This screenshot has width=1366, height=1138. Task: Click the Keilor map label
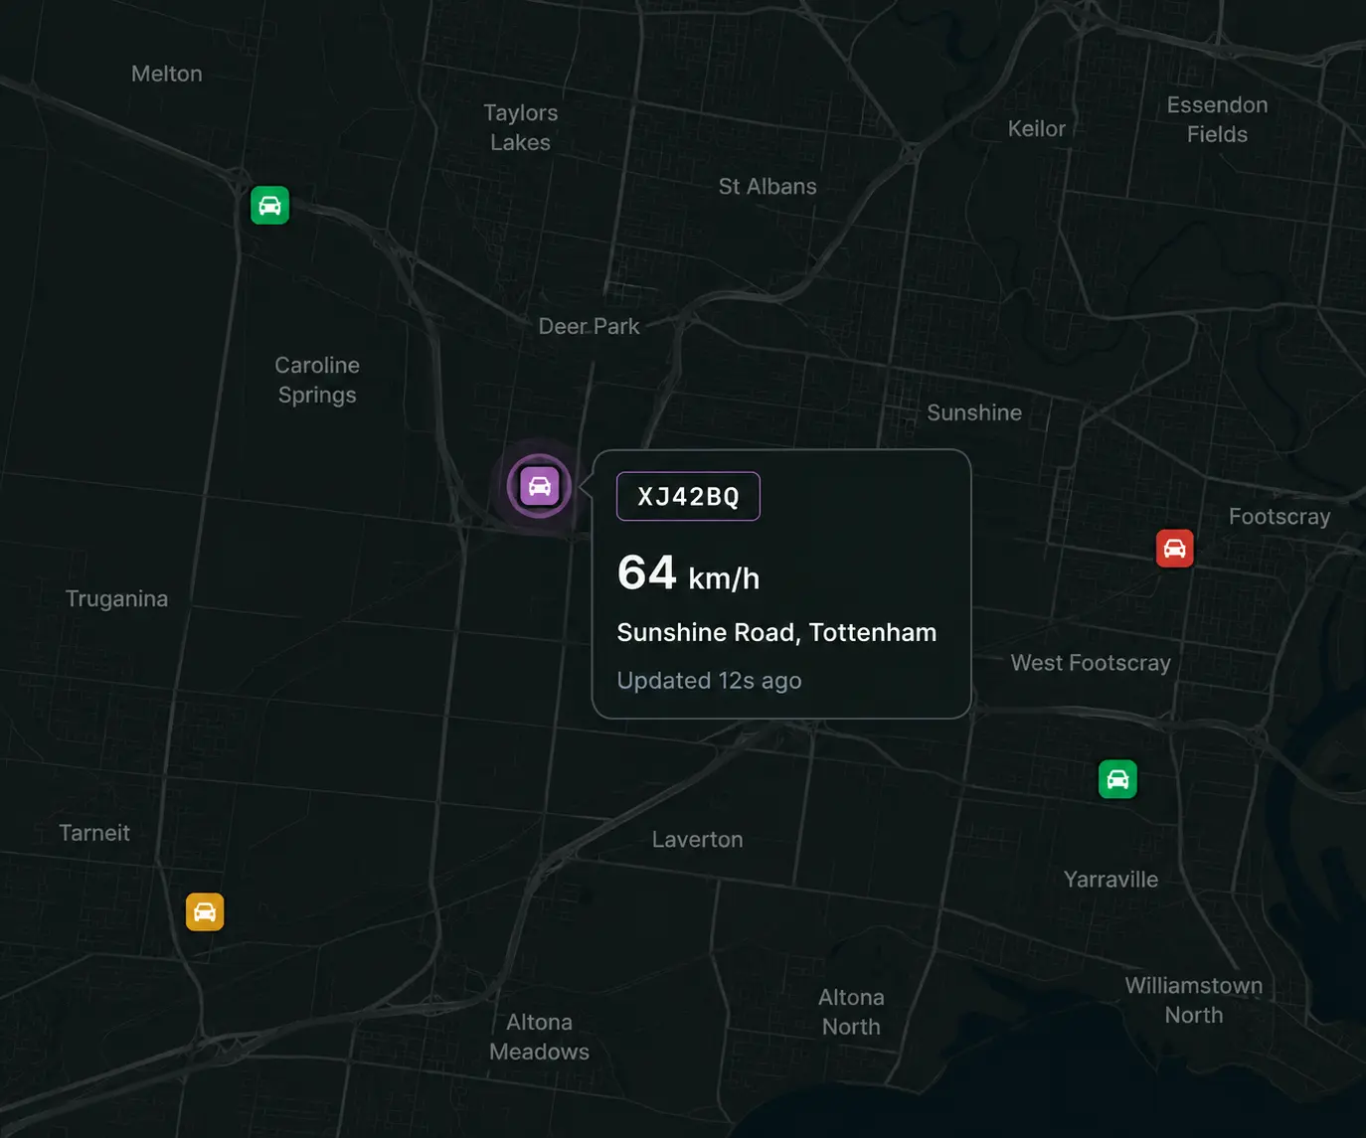pos(1037,128)
